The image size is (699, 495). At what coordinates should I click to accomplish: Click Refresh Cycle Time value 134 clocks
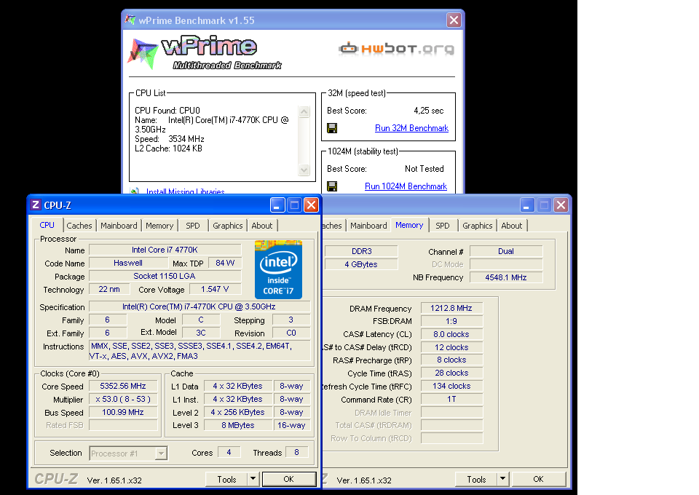pos(451,387)
